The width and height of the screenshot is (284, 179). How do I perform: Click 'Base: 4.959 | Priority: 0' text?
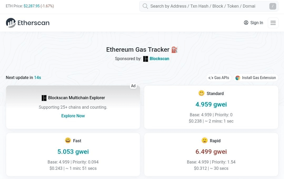point(211,115)
